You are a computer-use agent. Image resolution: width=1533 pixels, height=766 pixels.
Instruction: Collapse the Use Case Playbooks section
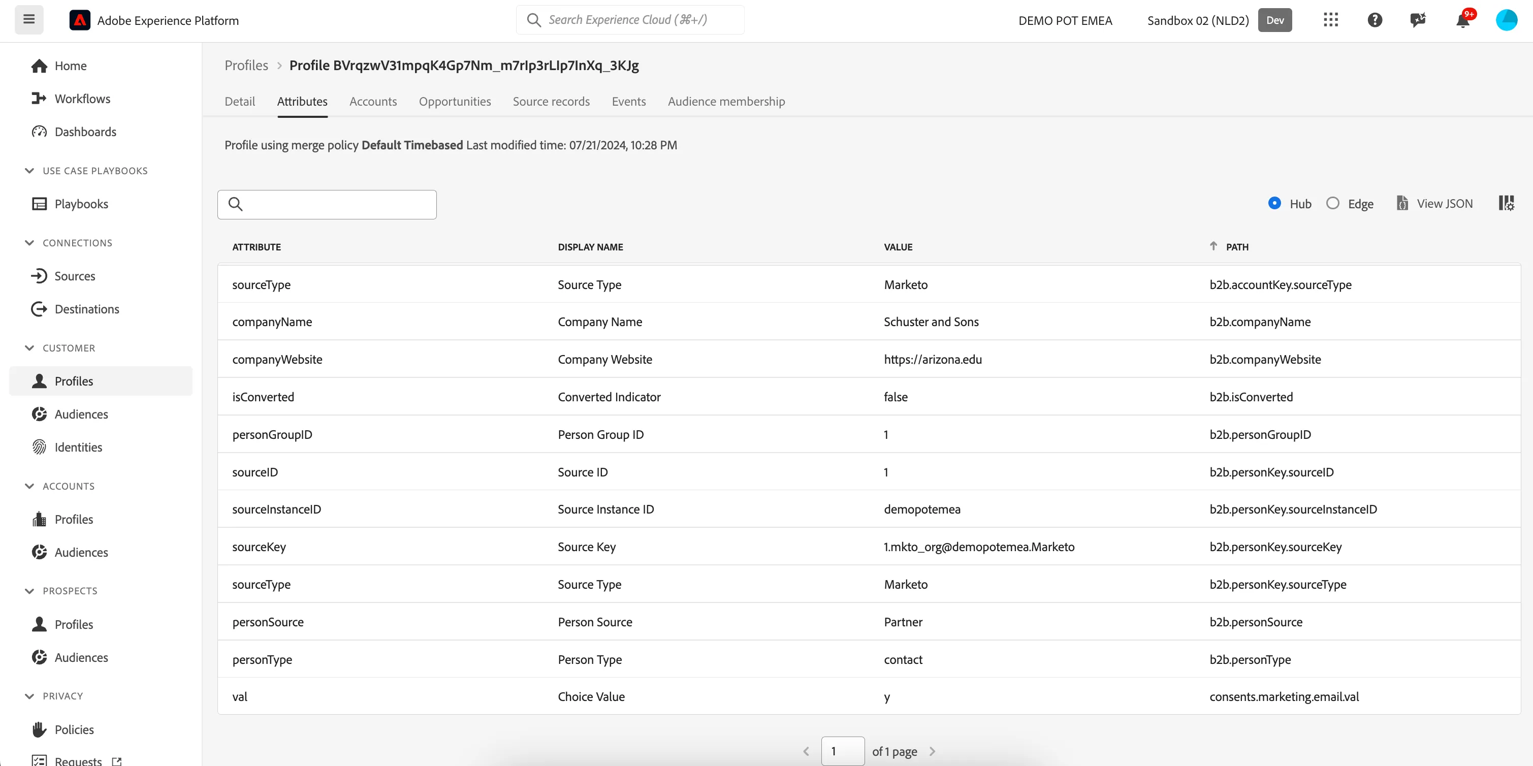29,171
